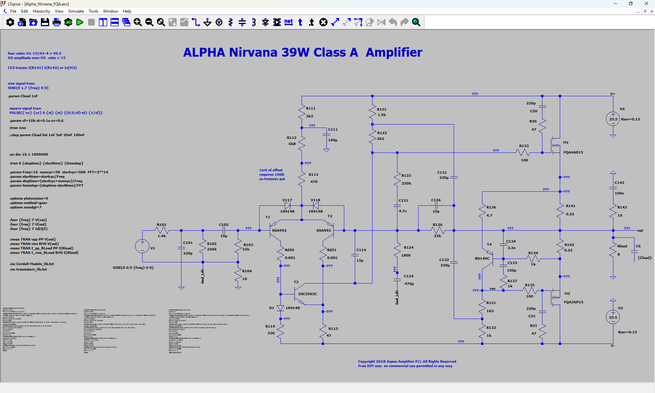Image resolution: width=655 pixels, height=393 pixels.
Task: Print the schematic using printer icon
Action: [x=57, y=23]
